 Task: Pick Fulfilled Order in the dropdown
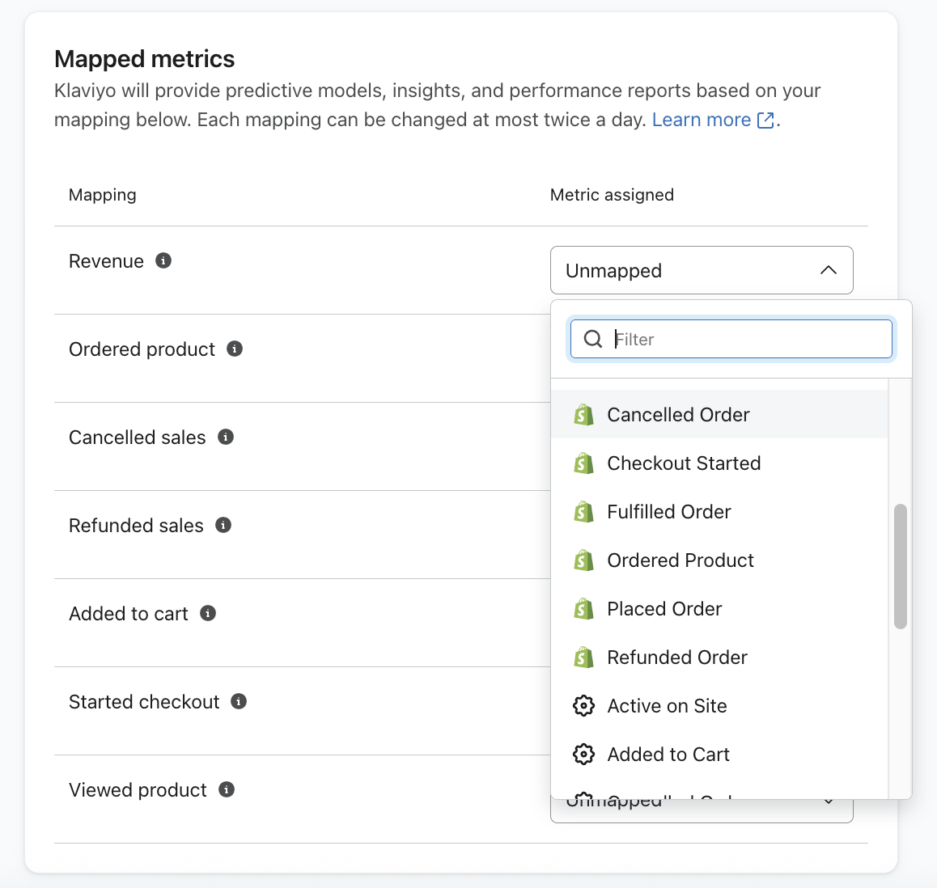[668, 512]
